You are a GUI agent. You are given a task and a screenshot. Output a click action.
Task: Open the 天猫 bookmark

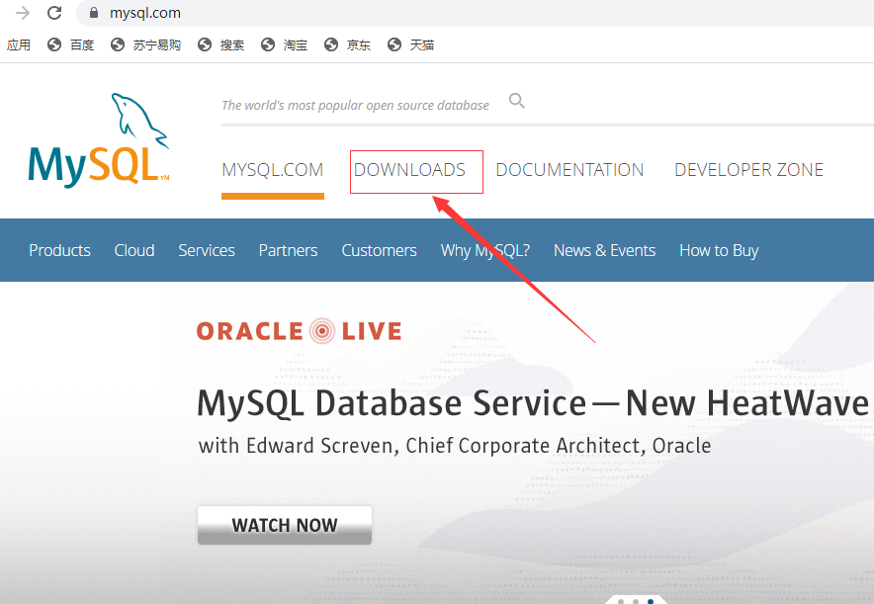411,44
